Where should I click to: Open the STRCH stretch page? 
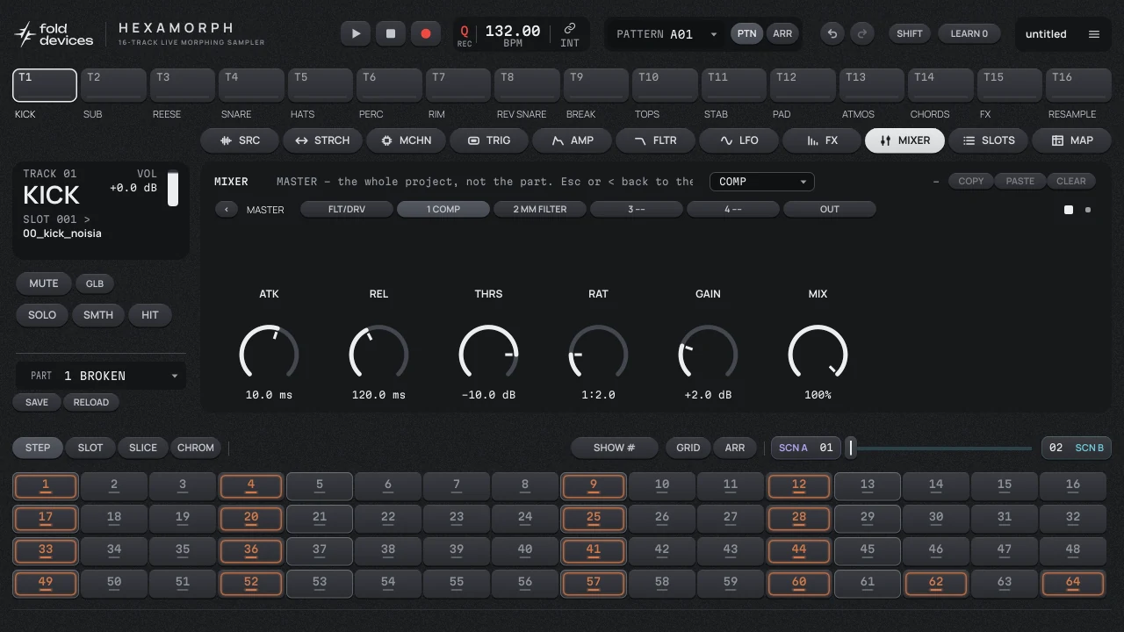pos(322,140)
